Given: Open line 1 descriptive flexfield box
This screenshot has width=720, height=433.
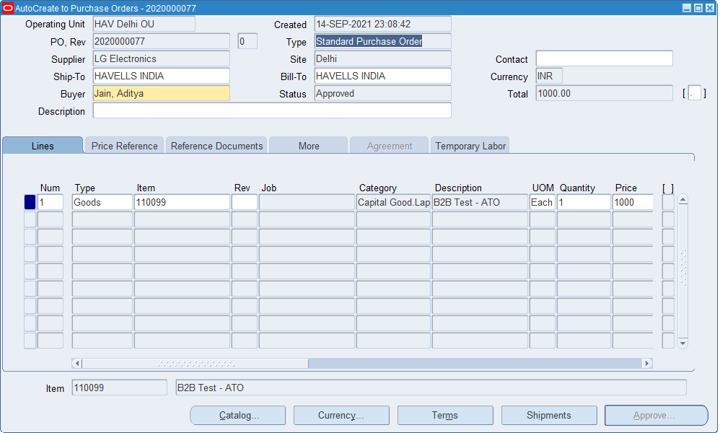Looking at the screenshot, I should (668, 202).
